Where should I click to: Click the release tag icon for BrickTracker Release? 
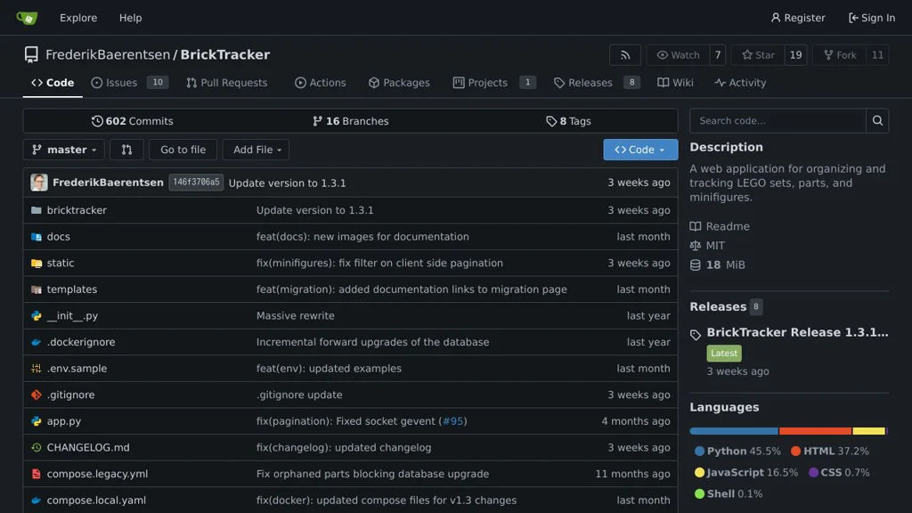pyautogui.click(x=696, y=335)
